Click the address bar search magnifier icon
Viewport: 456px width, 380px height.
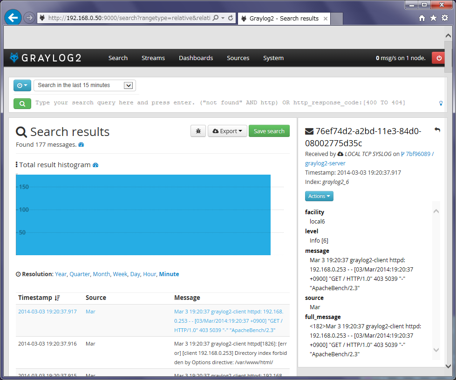tap(216, 18)
